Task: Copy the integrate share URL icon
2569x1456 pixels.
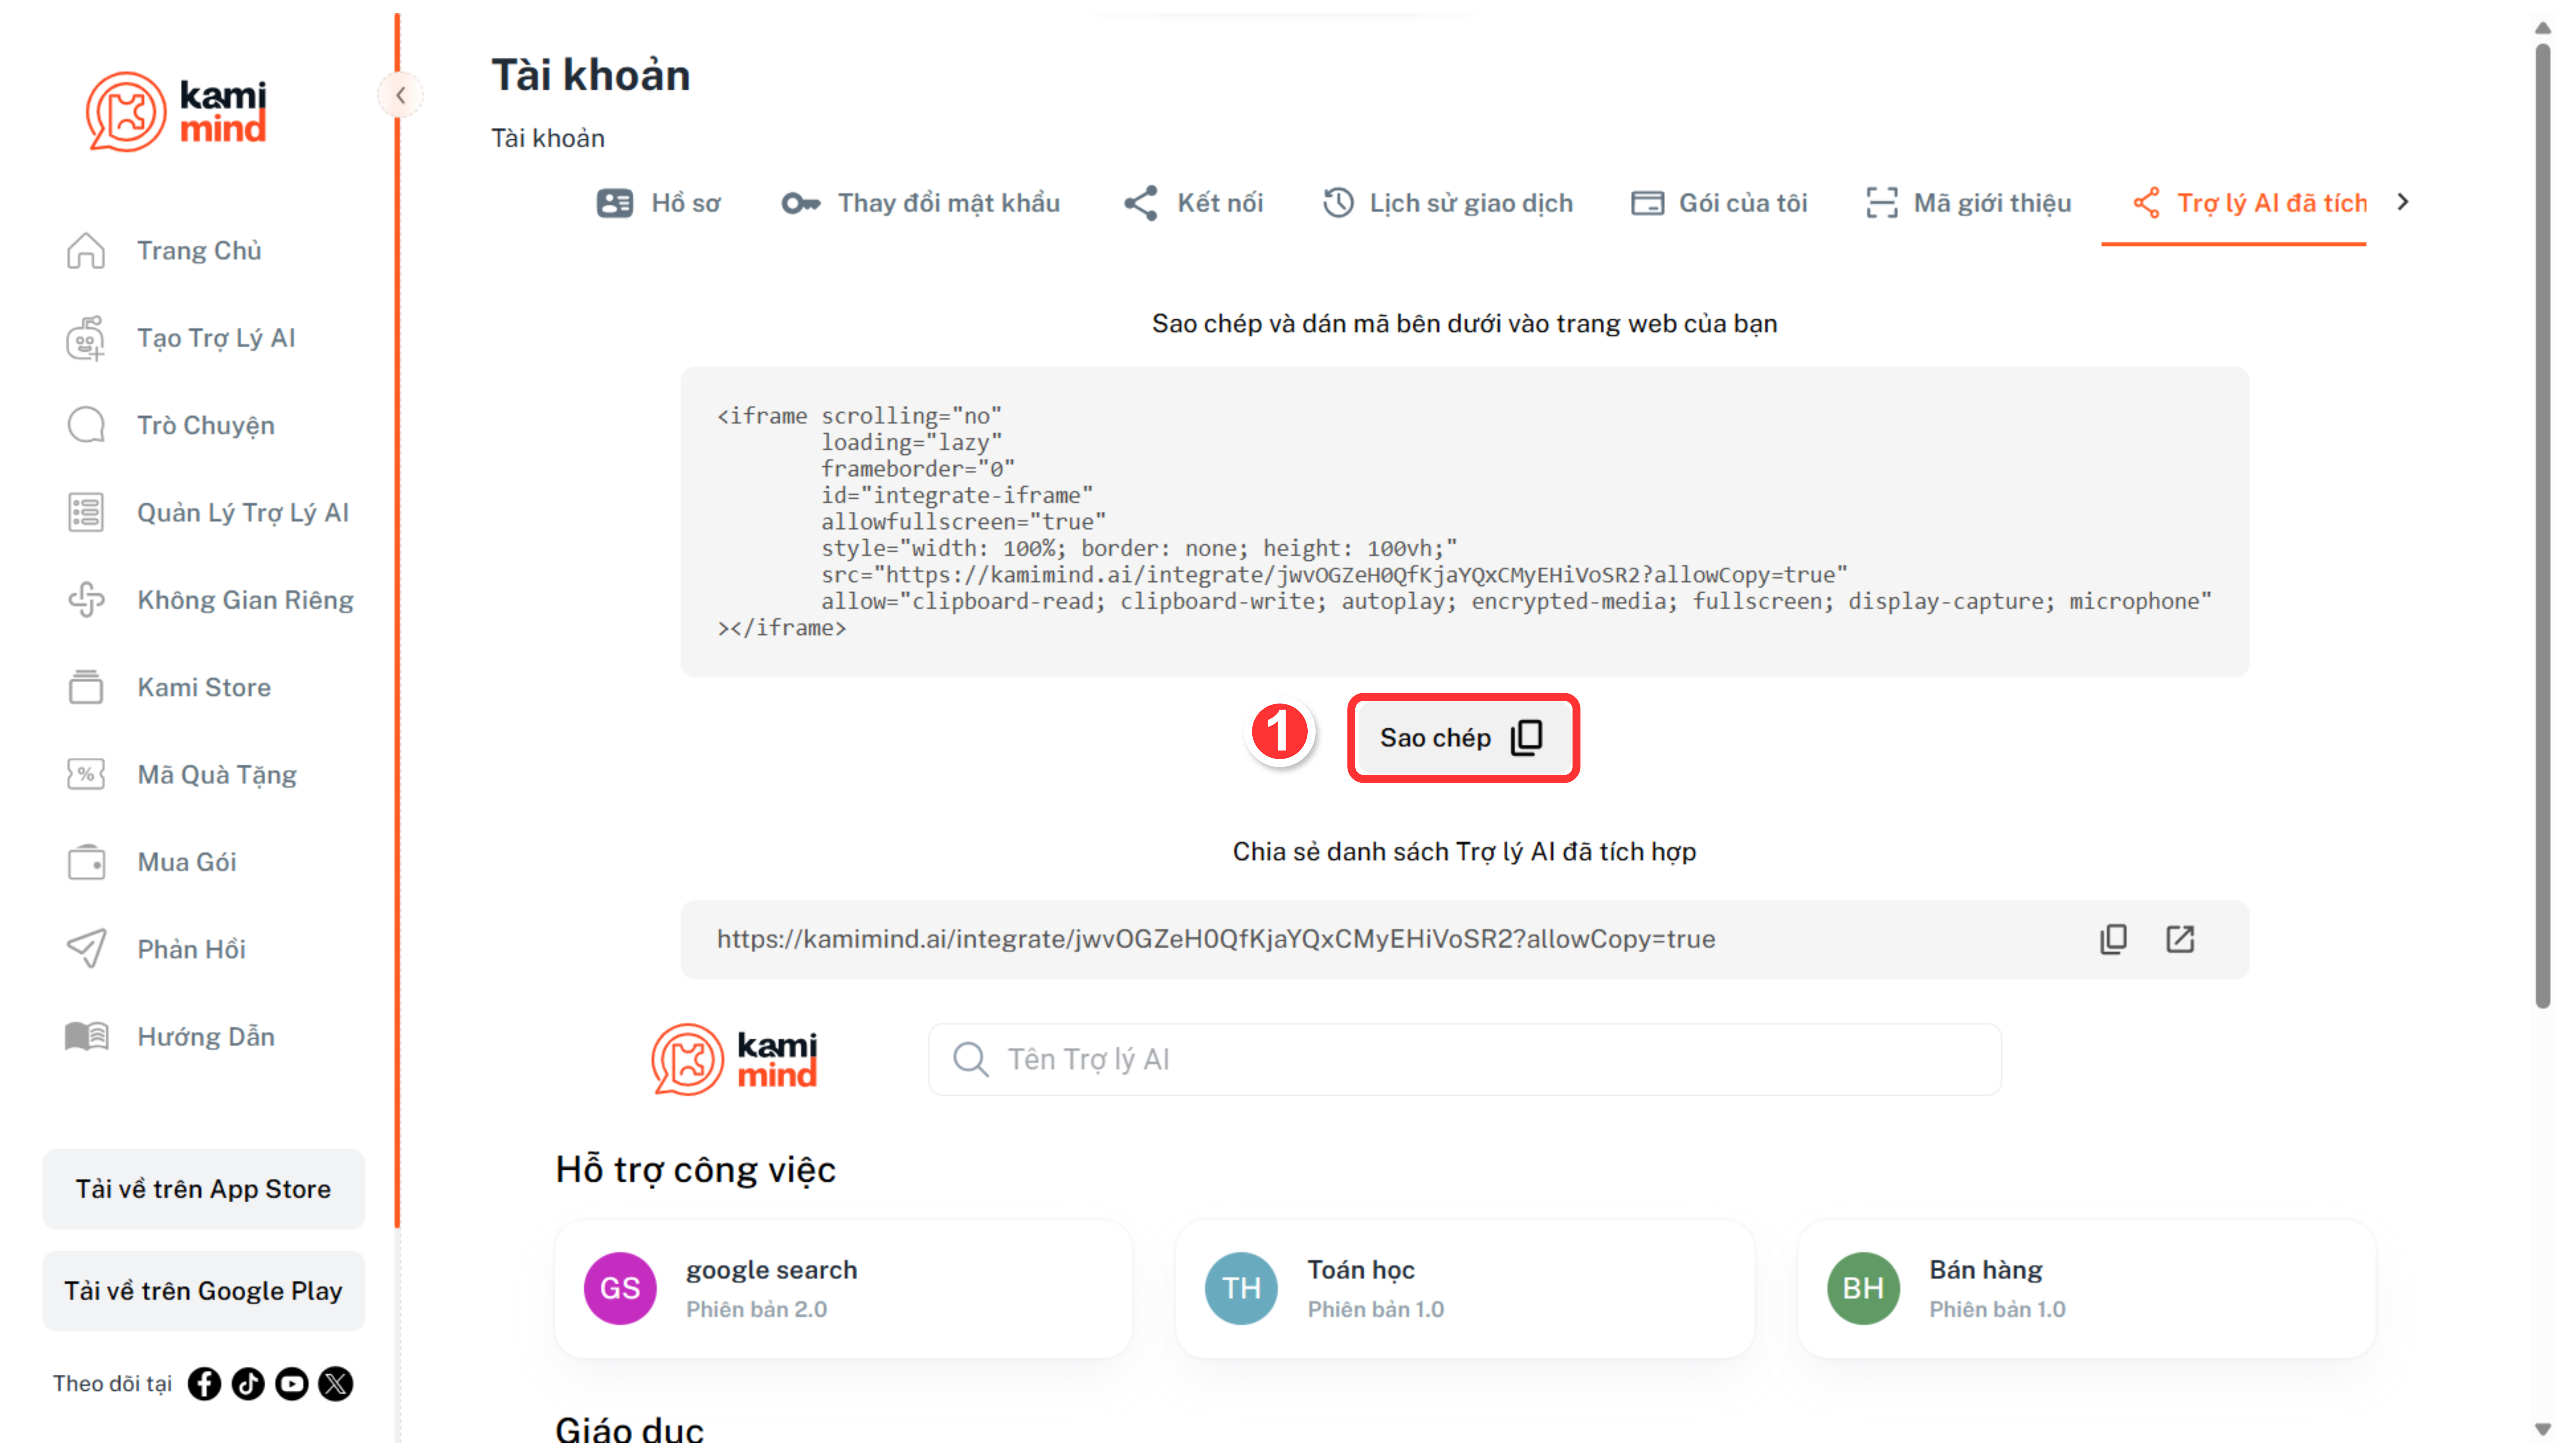Action: tap(2113, 939)
